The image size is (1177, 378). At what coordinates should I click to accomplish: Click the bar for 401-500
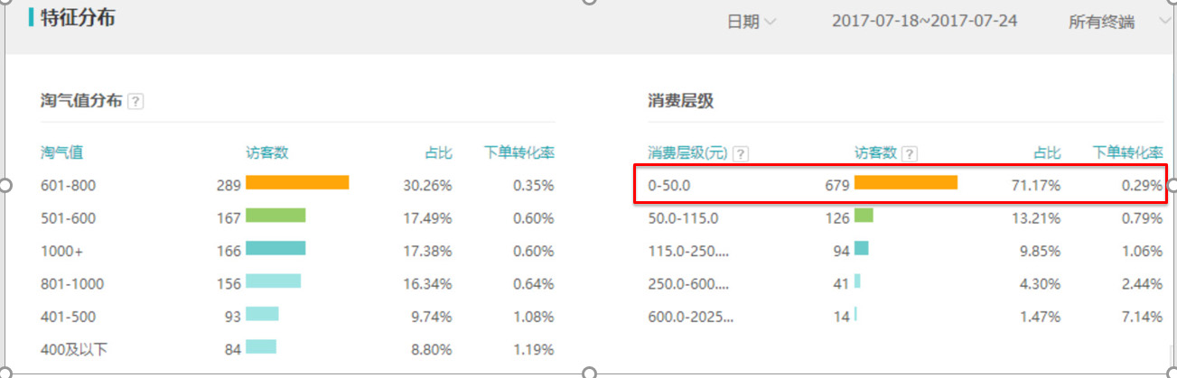(262, 314)
